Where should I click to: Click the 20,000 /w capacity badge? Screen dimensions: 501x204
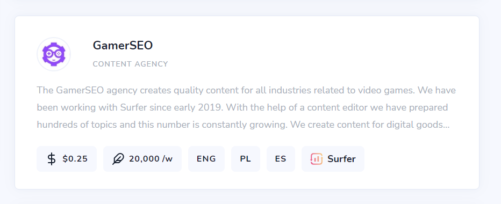point(142,159)
